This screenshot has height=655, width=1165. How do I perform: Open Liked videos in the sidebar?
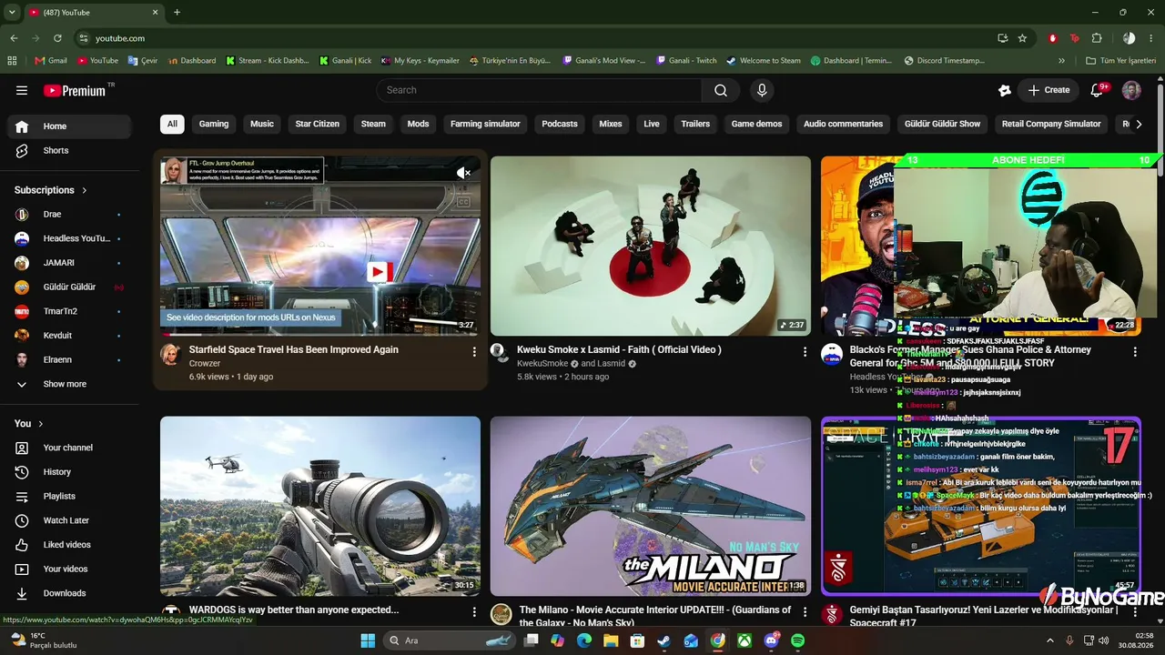[71, 545]
